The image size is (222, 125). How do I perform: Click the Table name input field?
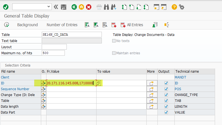[x=72, y=35]
